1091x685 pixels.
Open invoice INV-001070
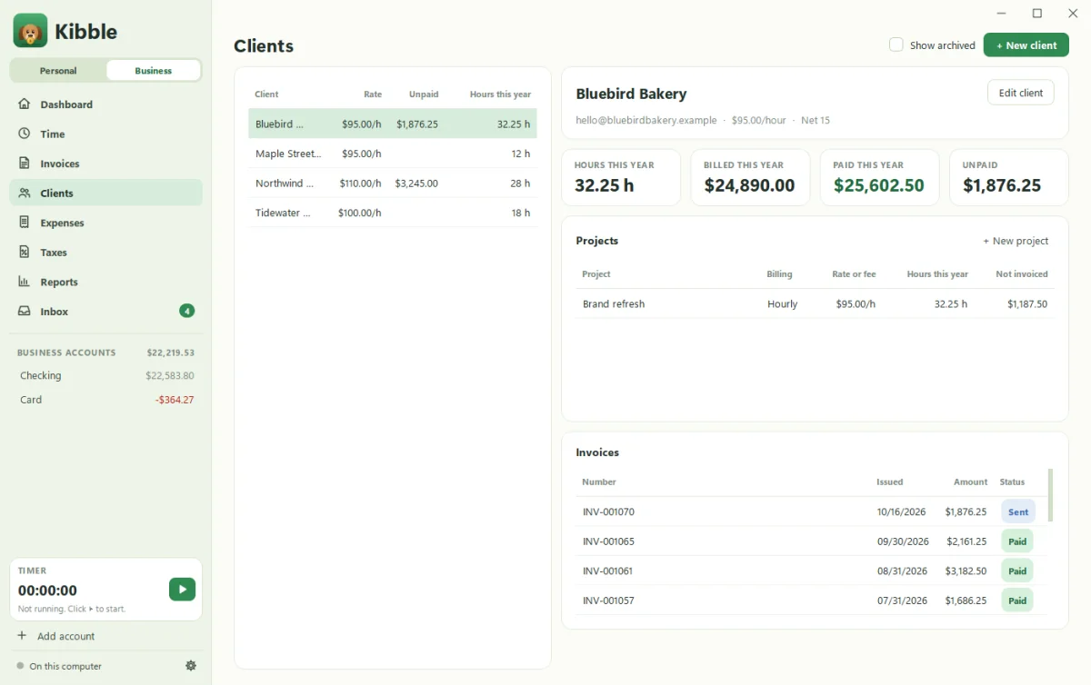click(x=811, y=511)
